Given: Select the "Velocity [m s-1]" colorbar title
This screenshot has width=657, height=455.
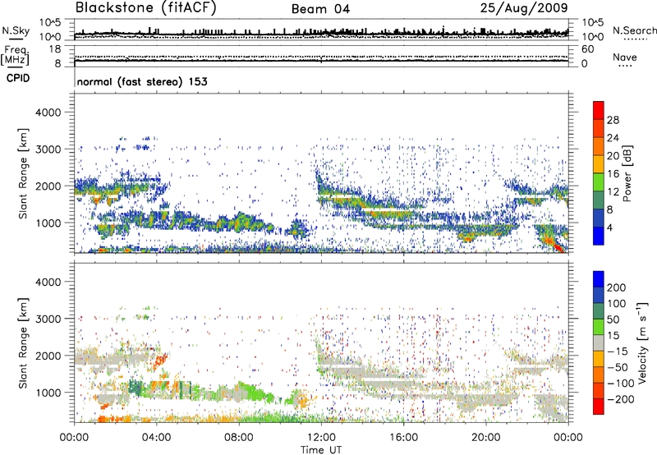Looking at the screenshot, I should (642, 342).
